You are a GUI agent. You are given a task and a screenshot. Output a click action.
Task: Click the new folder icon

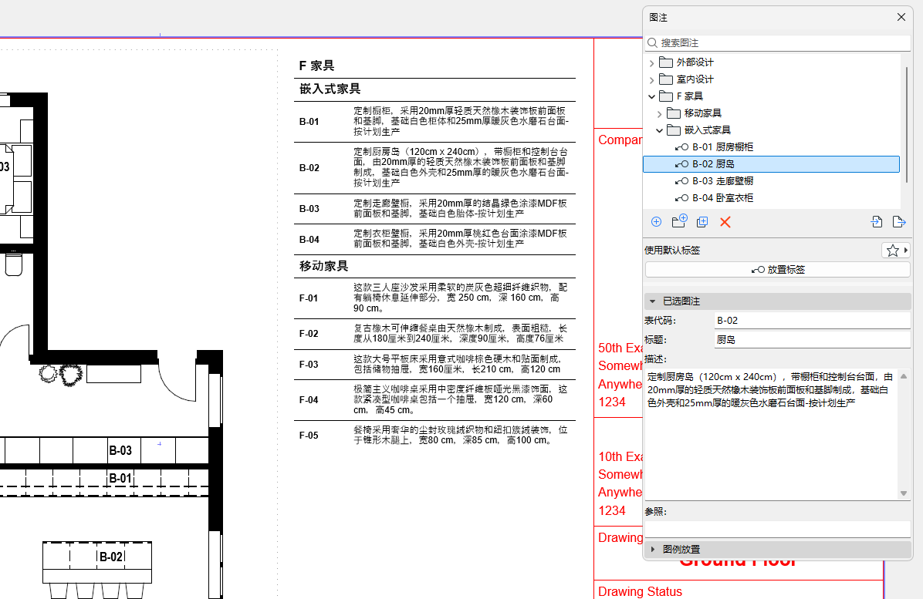pos(678,221)
